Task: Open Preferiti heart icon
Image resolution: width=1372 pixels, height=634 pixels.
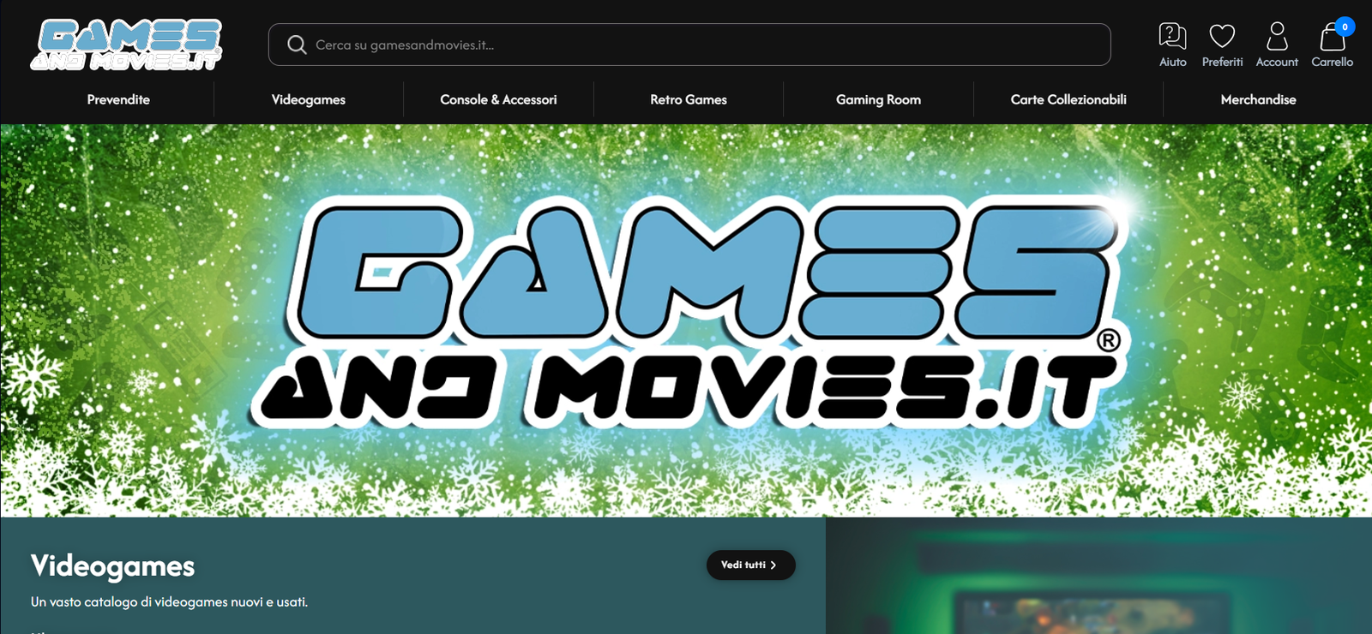Action: (1222, 36)
